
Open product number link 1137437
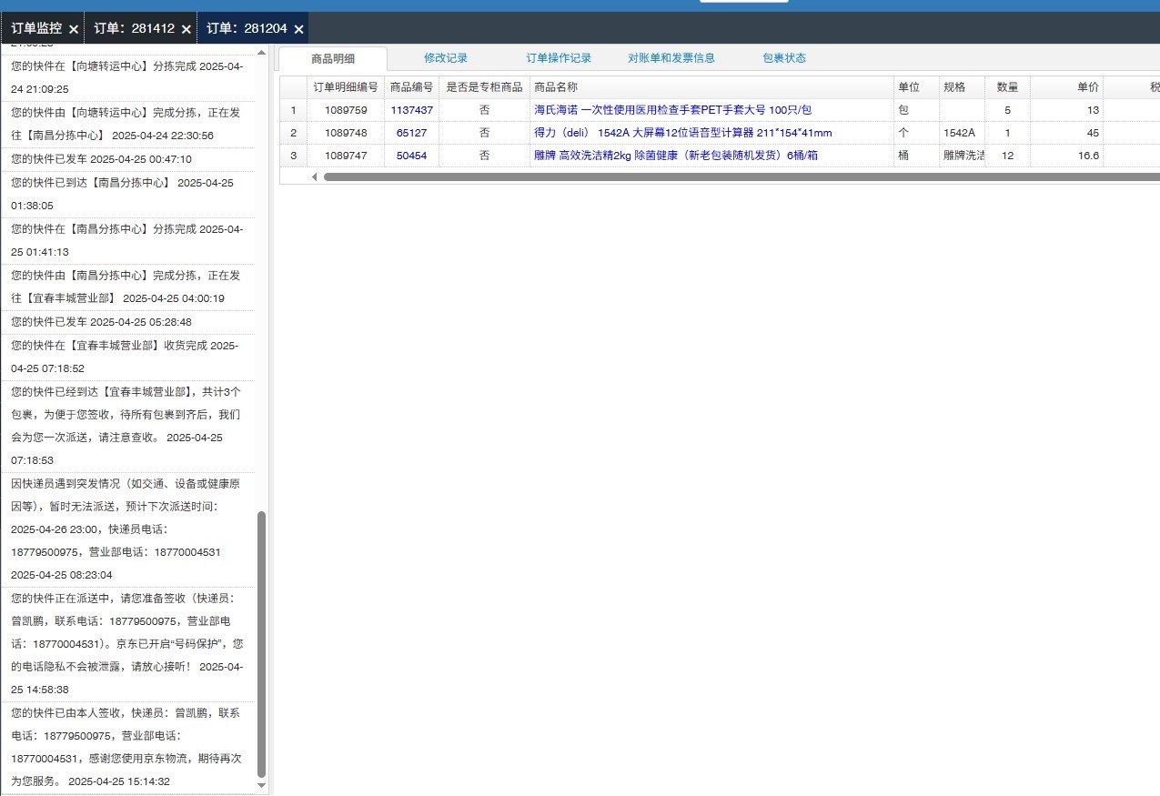(x=411, y=110)
